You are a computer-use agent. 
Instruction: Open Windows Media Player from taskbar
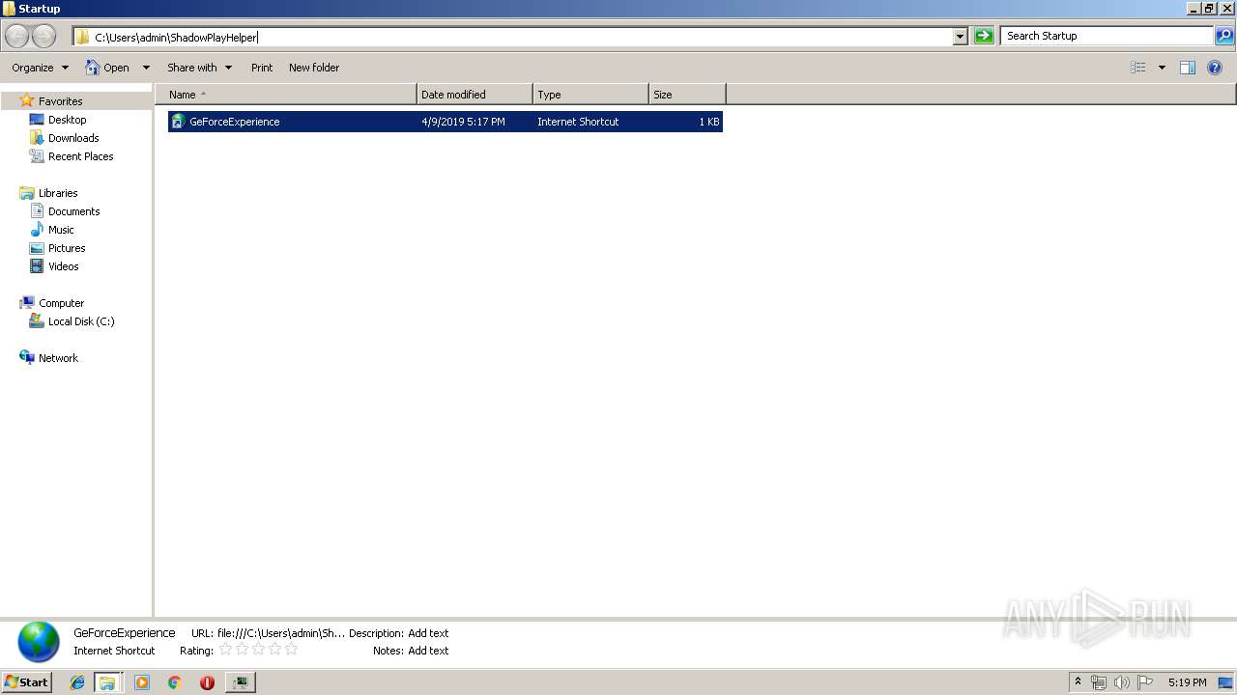click(x=142, y=682)
